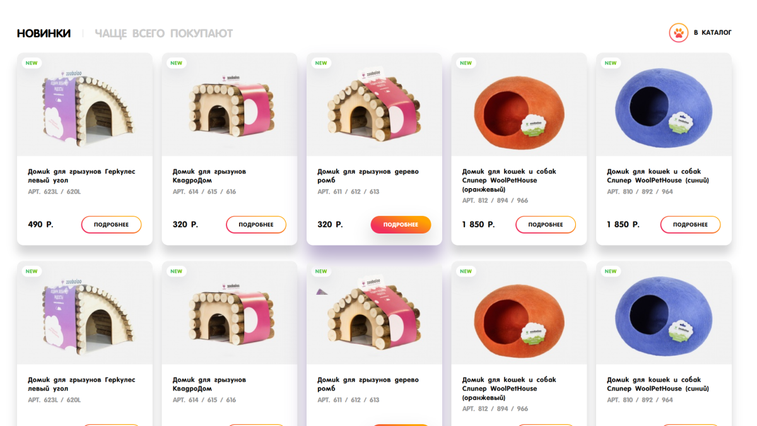Click Подробнее for Геркулес левый угол house
This screenshot has height=426, width=757.
[x=111, y=225]
